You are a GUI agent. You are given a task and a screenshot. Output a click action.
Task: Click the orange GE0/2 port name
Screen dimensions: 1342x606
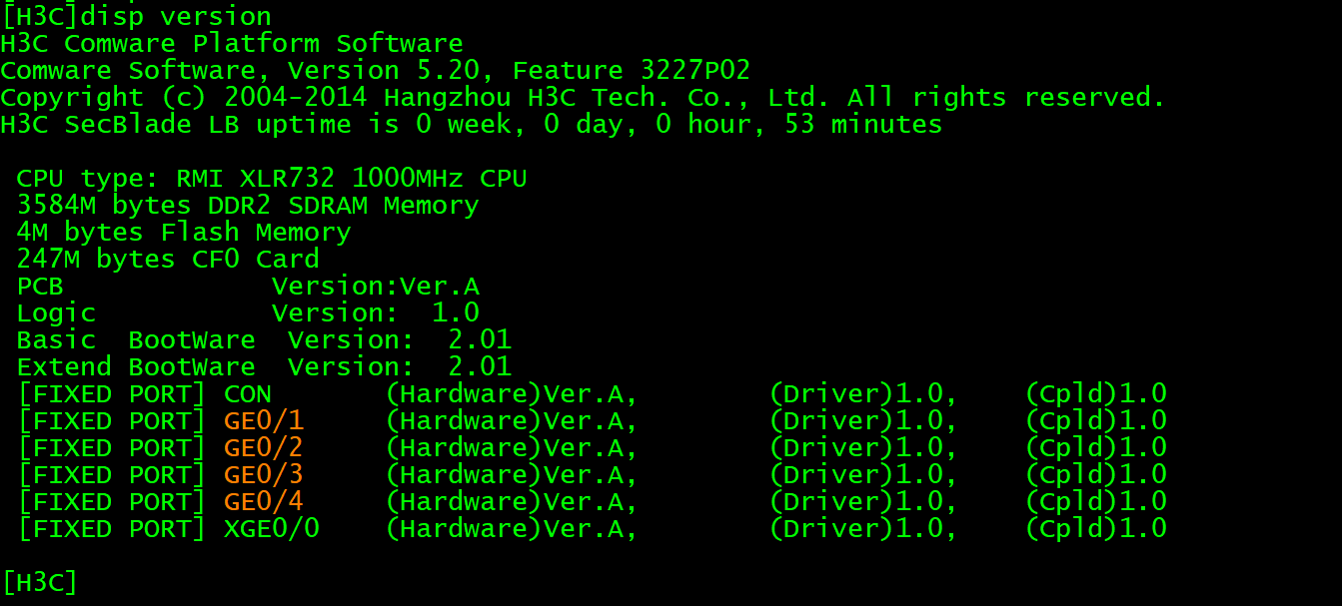[x=264, y=447]
